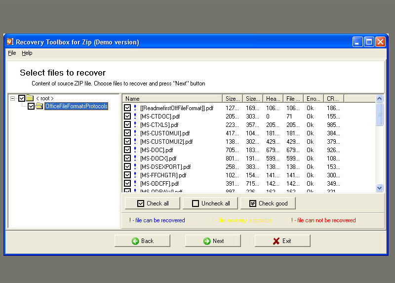Click the Ok error cell for [MS-CTDOC].pdf
Viewport: 395px width, 283px height.
(x=310, y=117)
